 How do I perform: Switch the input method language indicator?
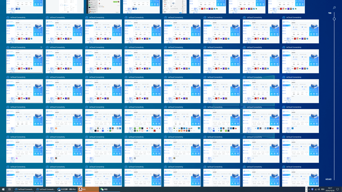pyautogui.click(x=323, y=189)
